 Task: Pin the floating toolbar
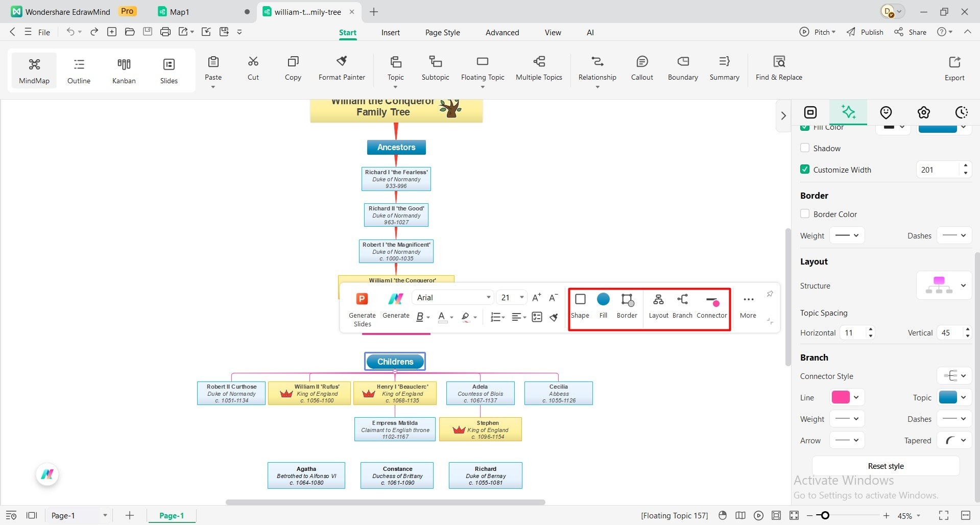point(770,294)
